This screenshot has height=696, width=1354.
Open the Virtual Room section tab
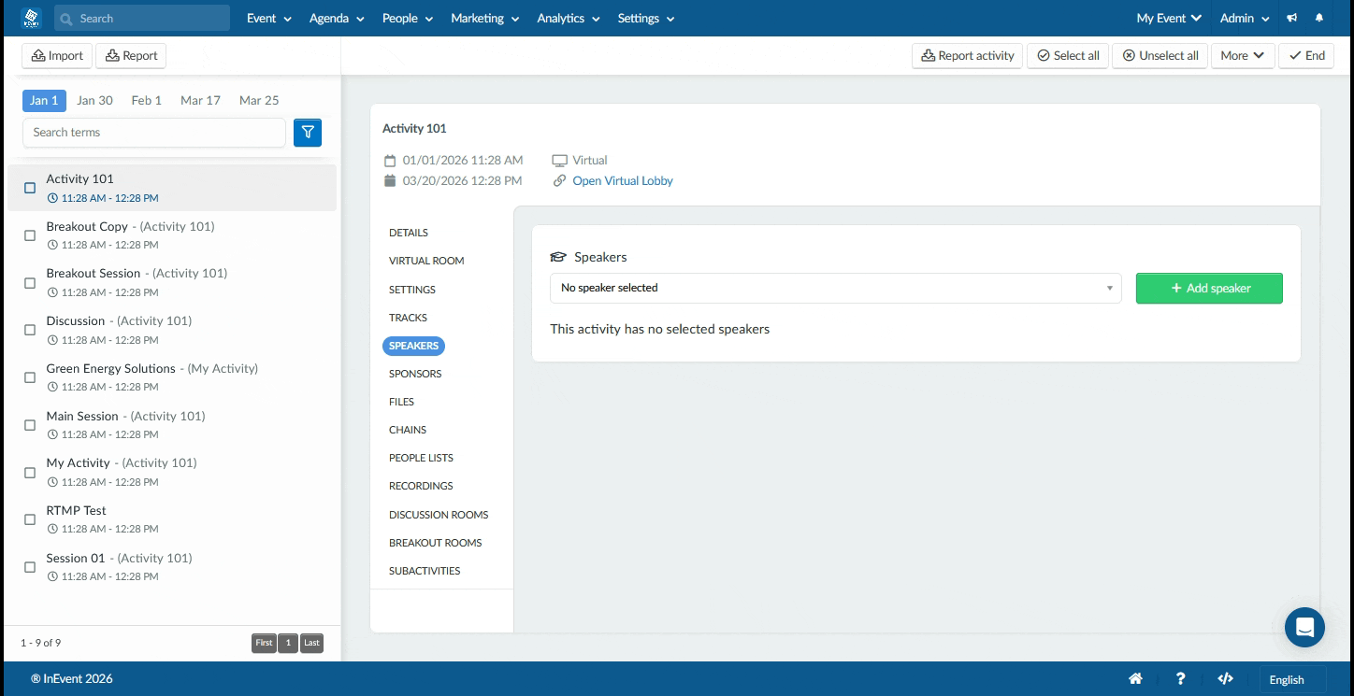426,261
